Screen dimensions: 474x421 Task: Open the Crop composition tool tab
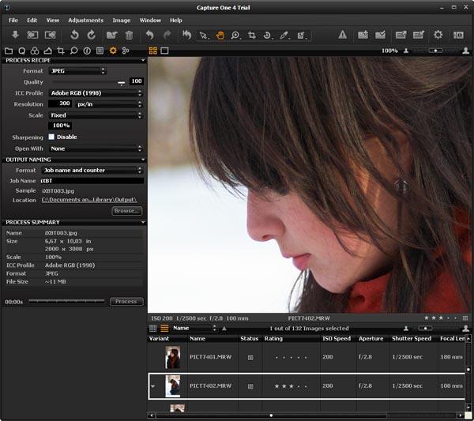tap(61, 51)
